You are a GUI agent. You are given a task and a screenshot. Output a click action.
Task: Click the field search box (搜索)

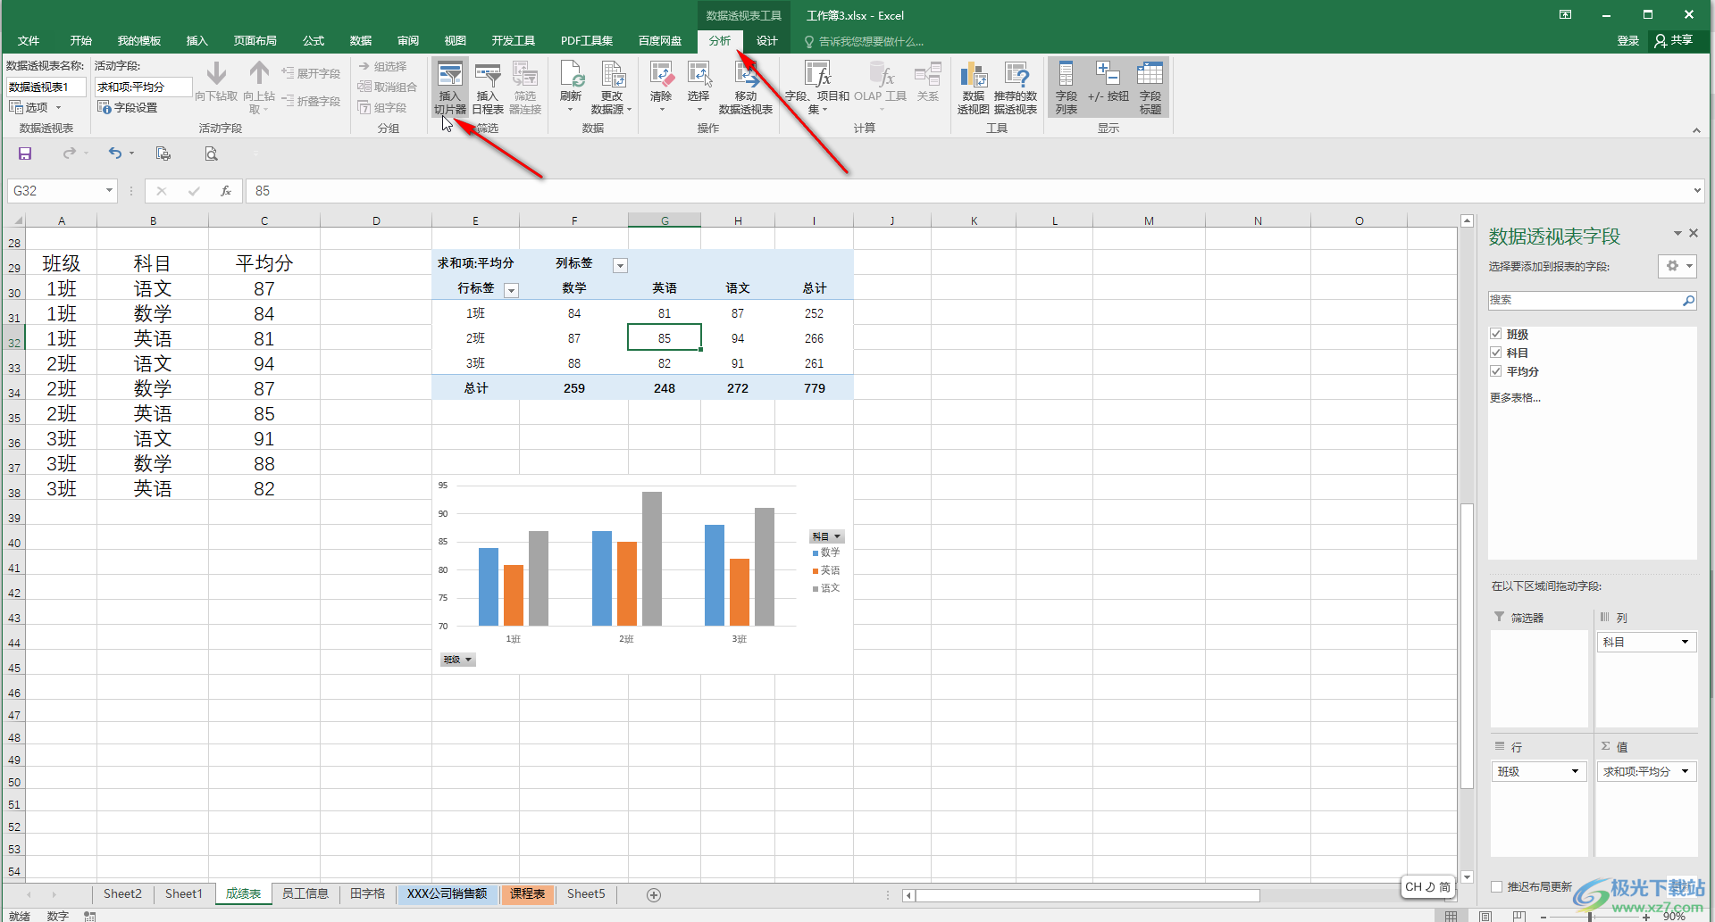1592,300
